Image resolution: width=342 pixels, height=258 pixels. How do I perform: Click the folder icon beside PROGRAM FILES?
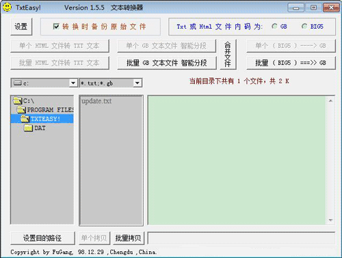tap(21, 109)
